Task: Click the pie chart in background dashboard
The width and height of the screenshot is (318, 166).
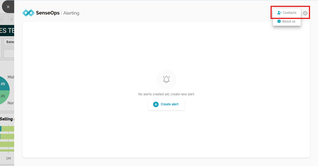Action: coord(4,90)
